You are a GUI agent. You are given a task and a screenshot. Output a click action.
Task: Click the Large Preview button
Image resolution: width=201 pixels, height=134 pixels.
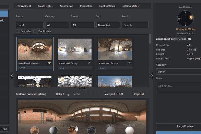pyautogui.click(x=178, y=126)
